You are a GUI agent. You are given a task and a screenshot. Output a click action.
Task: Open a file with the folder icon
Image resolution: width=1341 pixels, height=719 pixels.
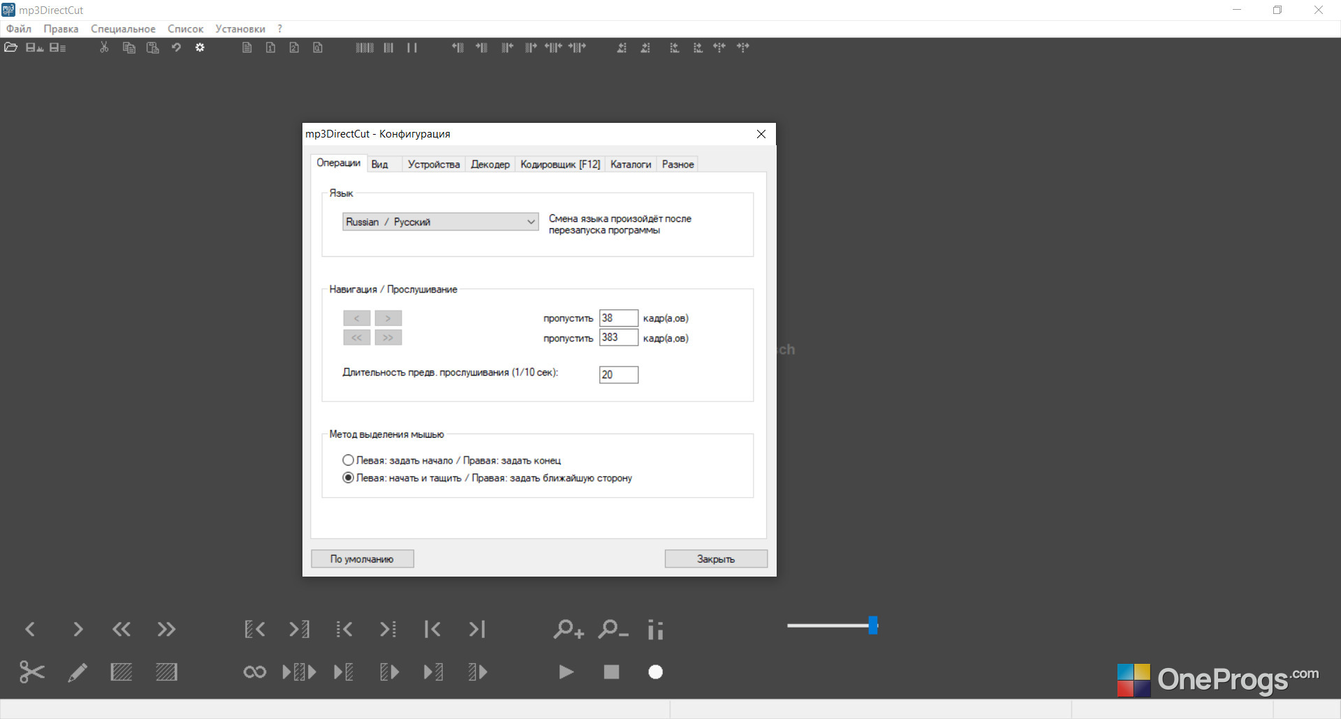[x=10, y=47]
